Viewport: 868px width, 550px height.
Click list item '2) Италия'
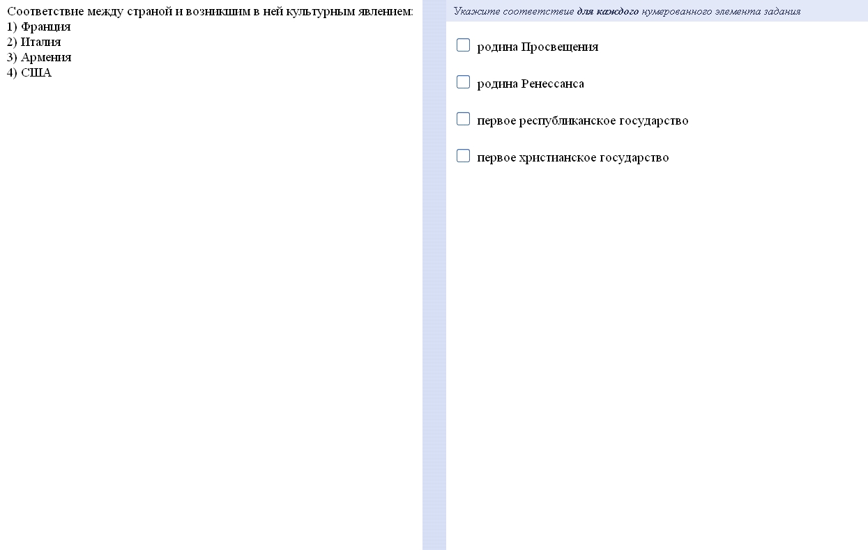[34, 42]
